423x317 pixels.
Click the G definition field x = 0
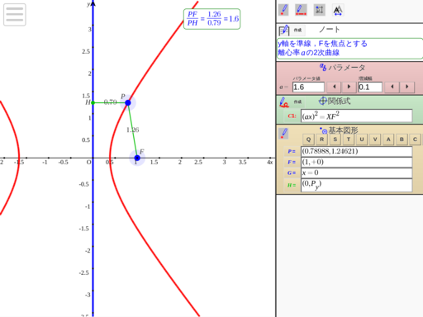click(357, 173)
